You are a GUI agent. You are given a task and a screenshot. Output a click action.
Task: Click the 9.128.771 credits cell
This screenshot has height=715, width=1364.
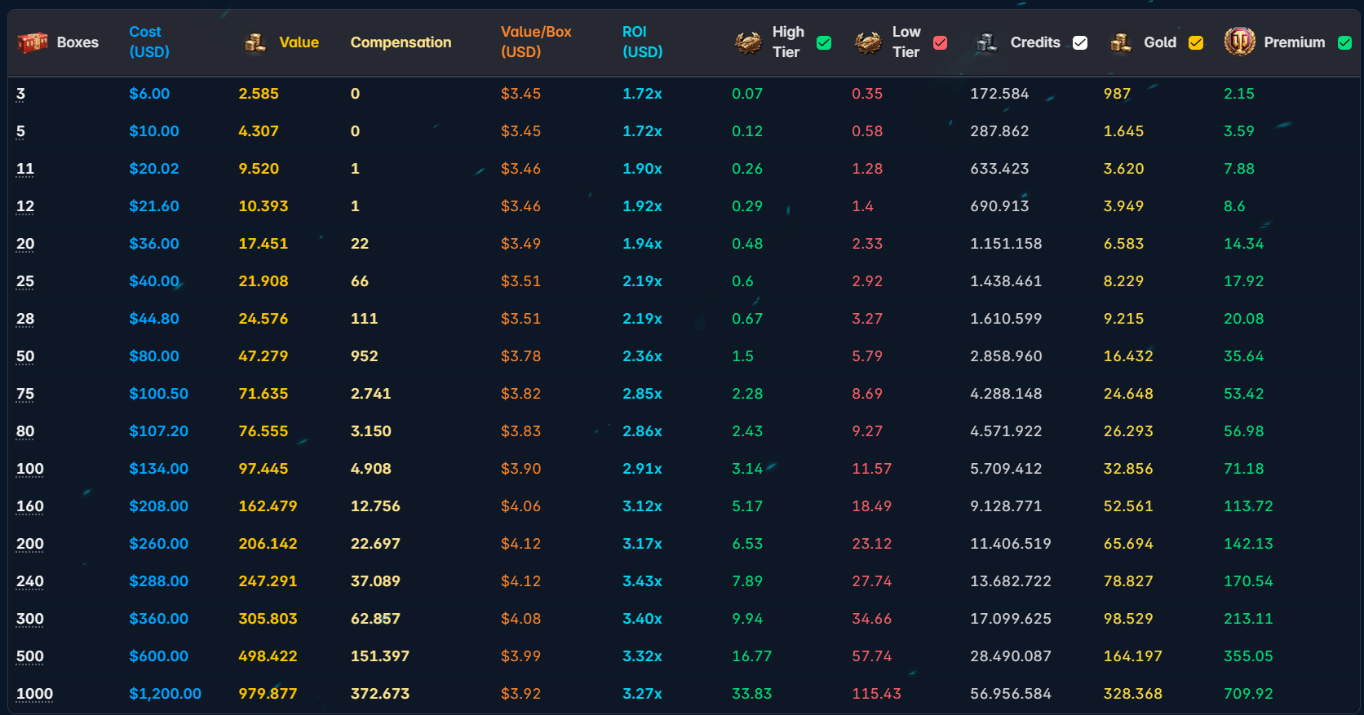point(1006,506)
